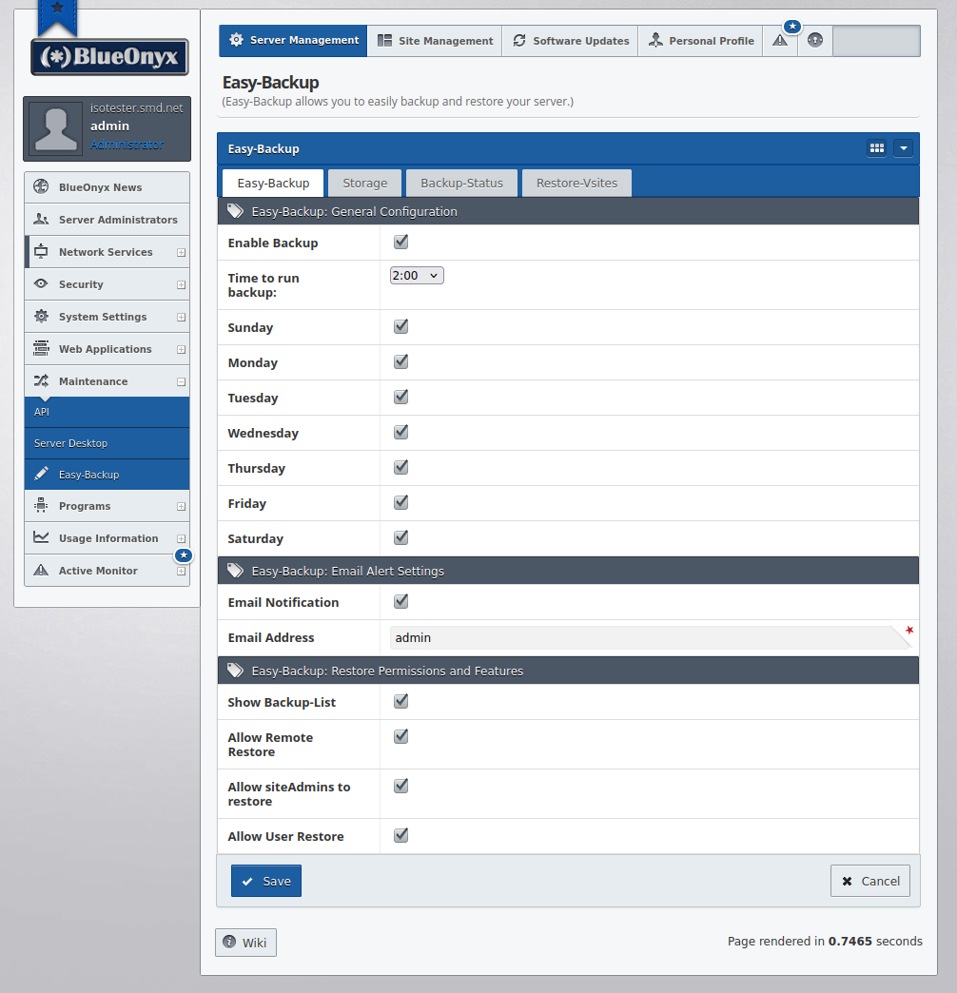This screenshot has height=993, width=957.
Task: Click the BlueOnyx logo
Action: [109, 56]
